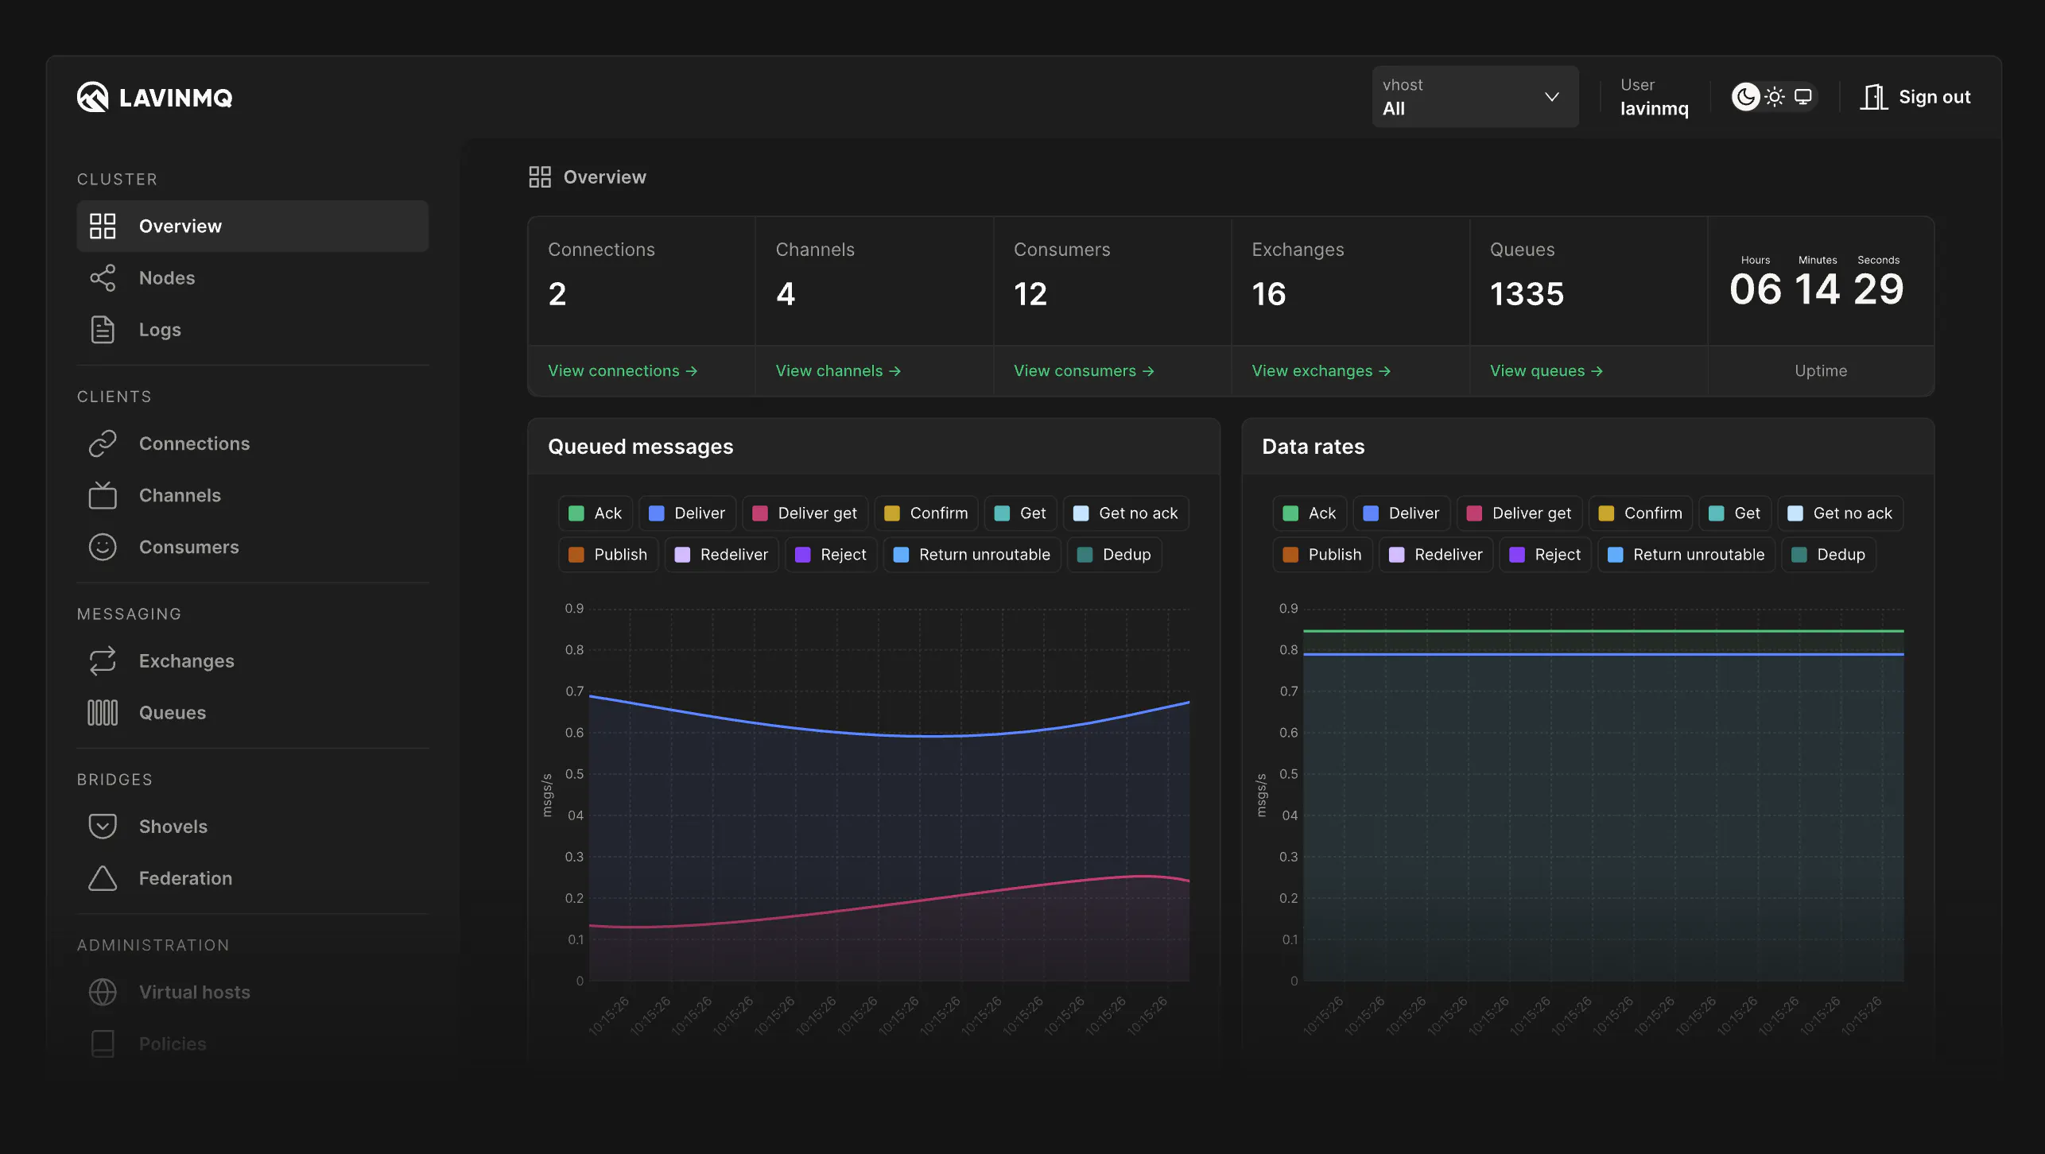This screenshot has width=2045, height=1154.
Task: Click the Exchanges count 16
Action: (x=1269, y=293)
